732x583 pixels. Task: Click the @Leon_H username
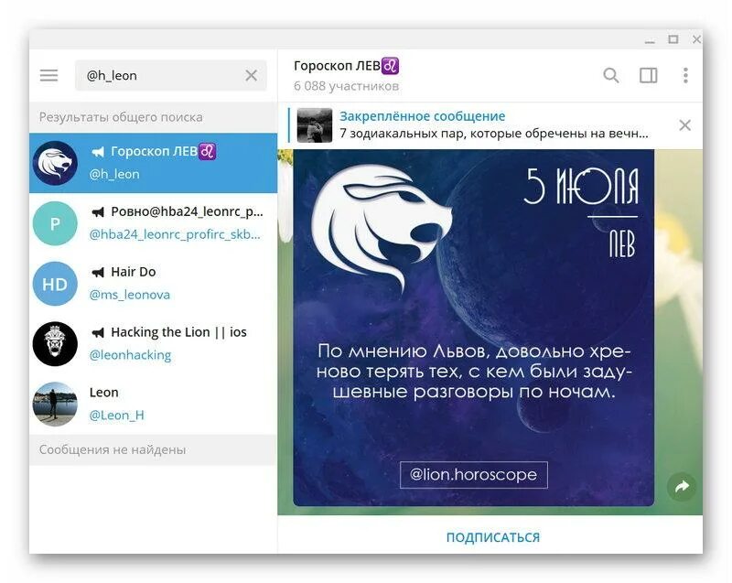click(x=117, y=415)
